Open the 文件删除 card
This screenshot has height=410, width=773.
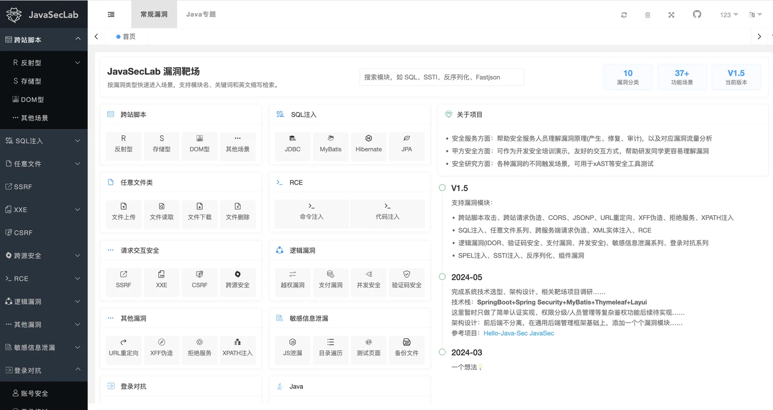pos(238,214)
